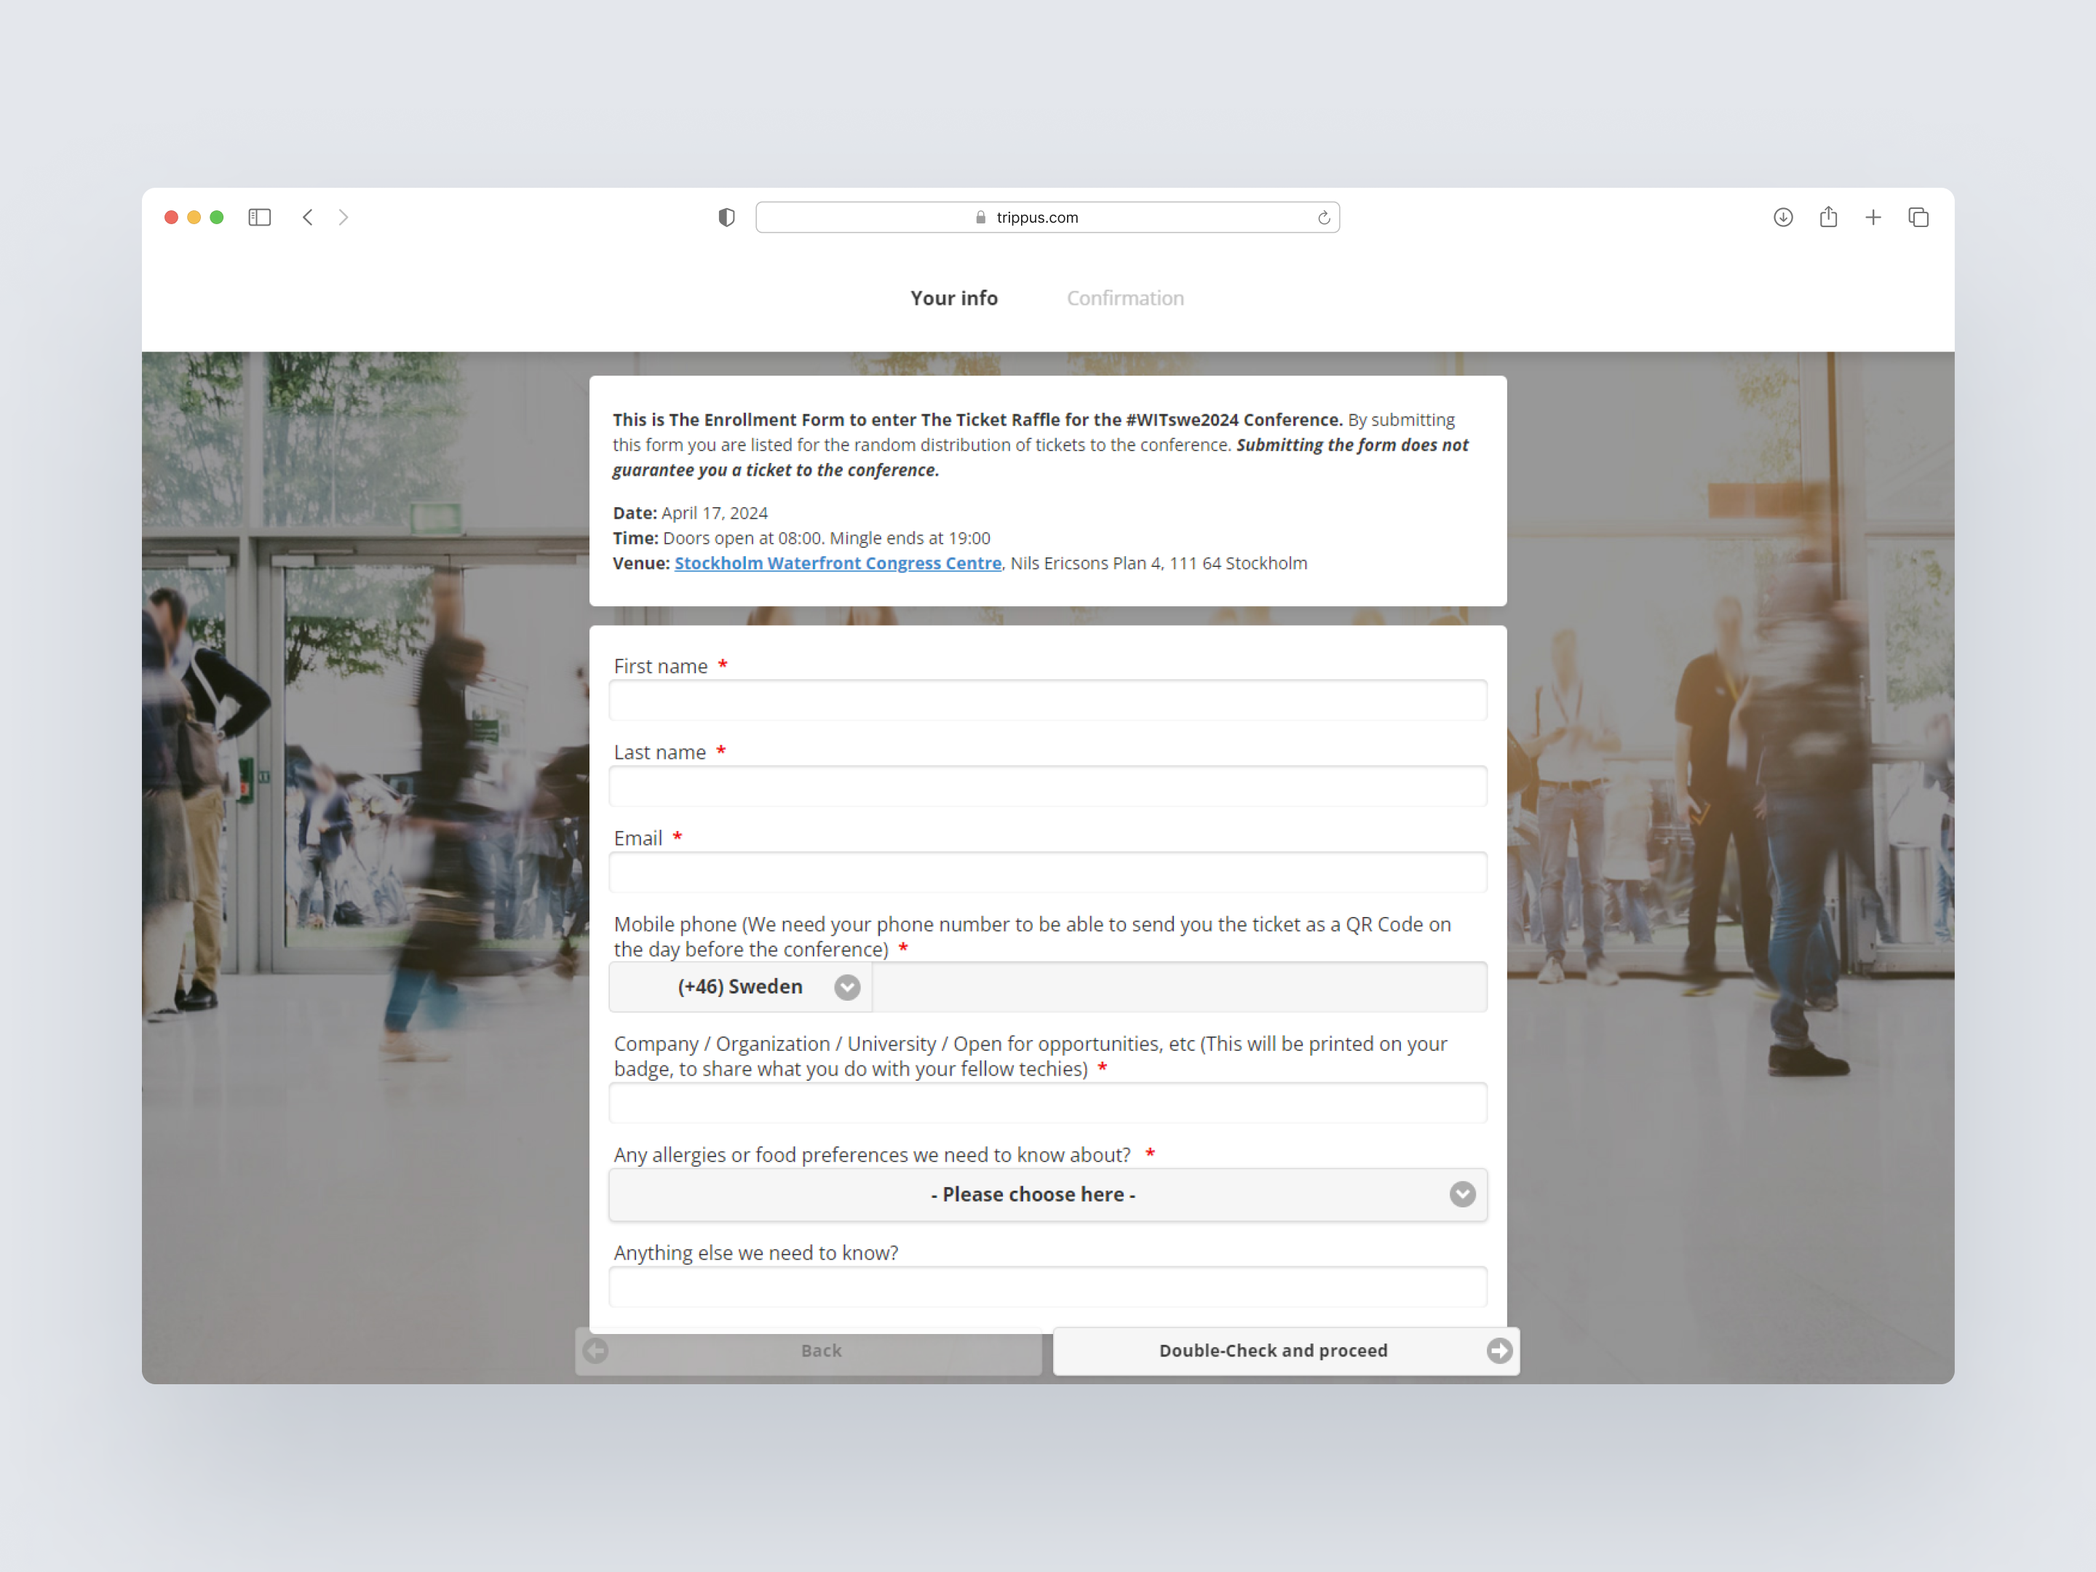Click the trippus.com address bar
Screen dimensions: 2096x1572
(1047, 217)
